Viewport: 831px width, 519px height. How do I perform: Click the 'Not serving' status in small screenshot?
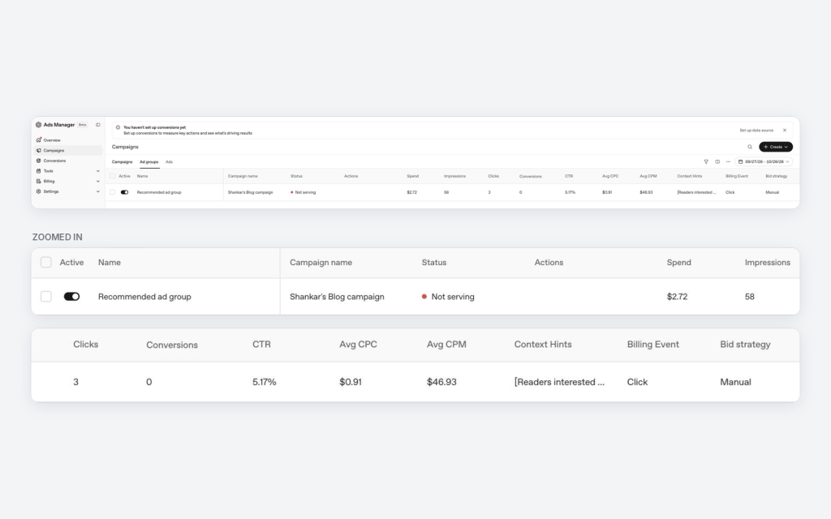(304, 192)
